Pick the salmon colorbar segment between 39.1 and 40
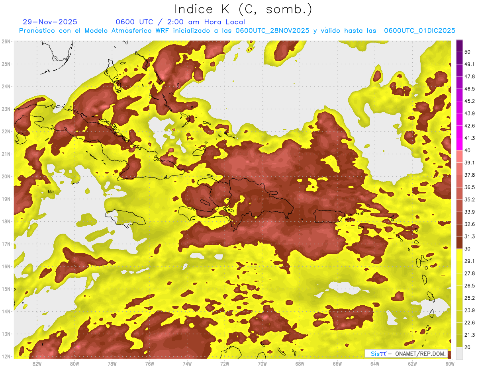 tap(459, 156)
